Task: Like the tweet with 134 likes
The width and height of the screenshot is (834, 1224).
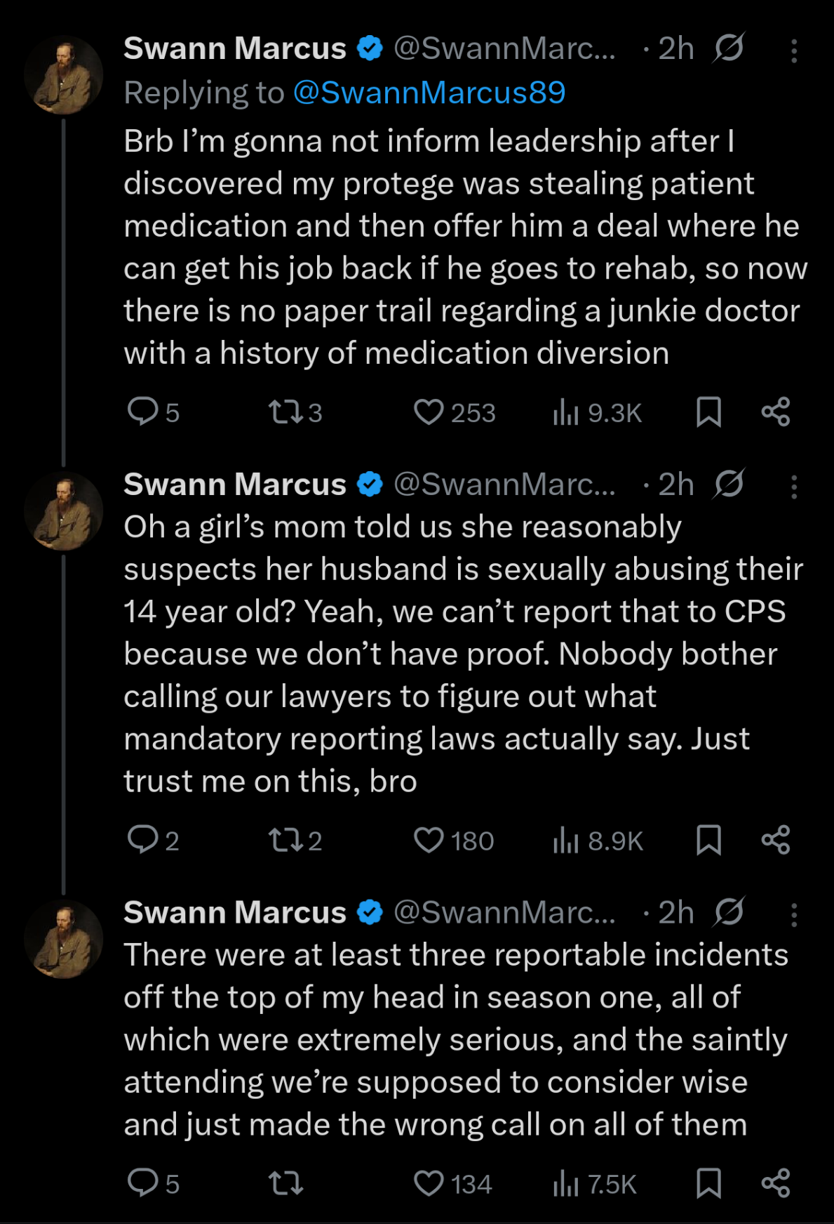Action: (x=429, y=1184)
